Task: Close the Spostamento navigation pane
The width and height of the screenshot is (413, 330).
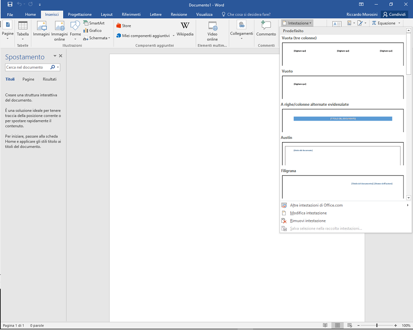Action: pyautogui.click(x=61, y=56)
